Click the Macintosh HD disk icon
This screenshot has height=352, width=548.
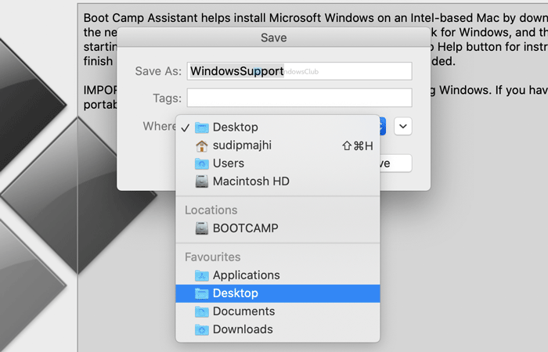202,181
